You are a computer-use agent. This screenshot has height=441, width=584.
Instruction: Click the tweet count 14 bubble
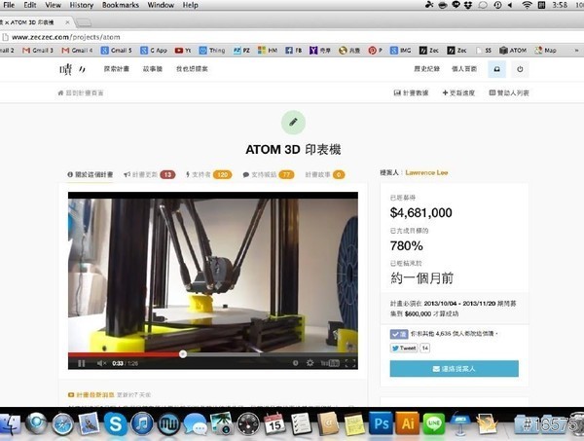click(x=425, y=348)
